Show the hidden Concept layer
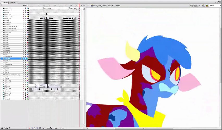 (24, 99)
